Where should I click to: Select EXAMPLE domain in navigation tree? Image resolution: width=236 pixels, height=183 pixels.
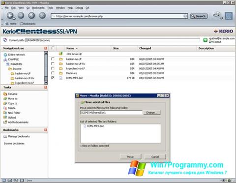(11, 60)
